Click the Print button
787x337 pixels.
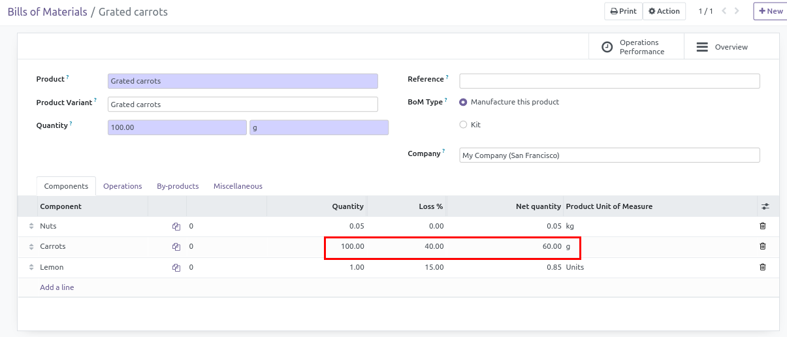pos(623,11)
